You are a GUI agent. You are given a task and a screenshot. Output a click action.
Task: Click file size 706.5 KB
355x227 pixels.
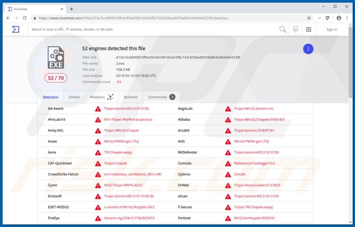123,69
